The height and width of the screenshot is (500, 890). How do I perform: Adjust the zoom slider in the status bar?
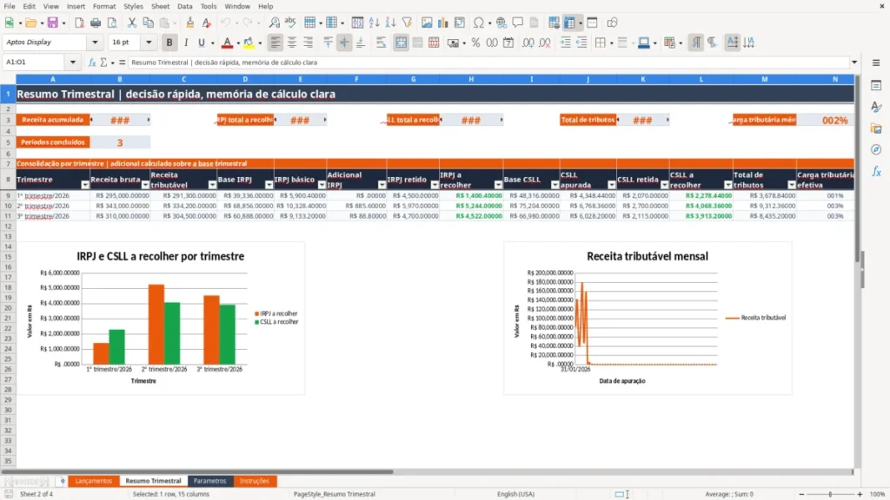[830, 494]
